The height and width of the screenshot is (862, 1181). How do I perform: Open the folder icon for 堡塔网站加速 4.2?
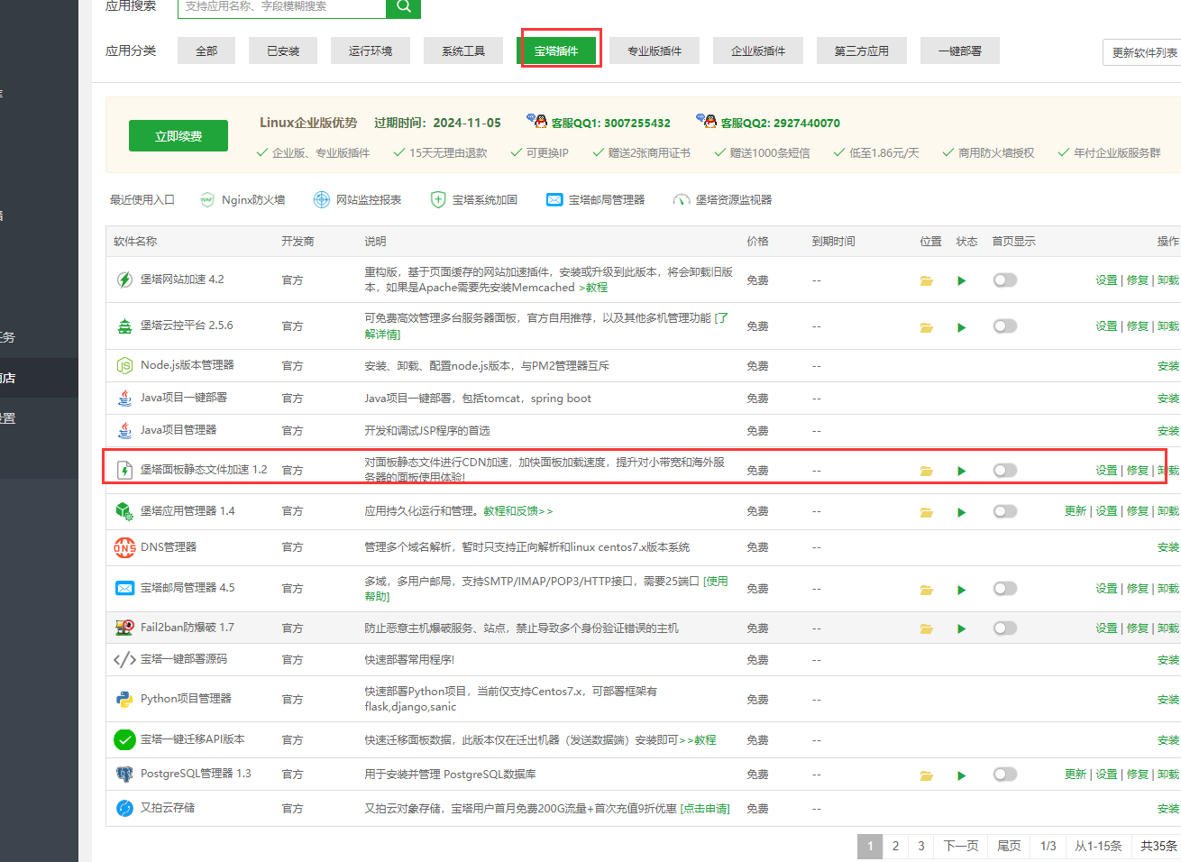tap(927, 280)
